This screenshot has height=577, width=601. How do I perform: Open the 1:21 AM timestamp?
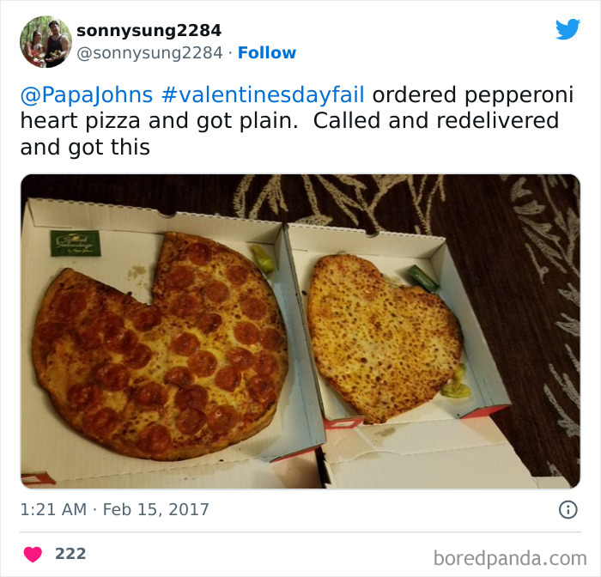tap(53, 509)
